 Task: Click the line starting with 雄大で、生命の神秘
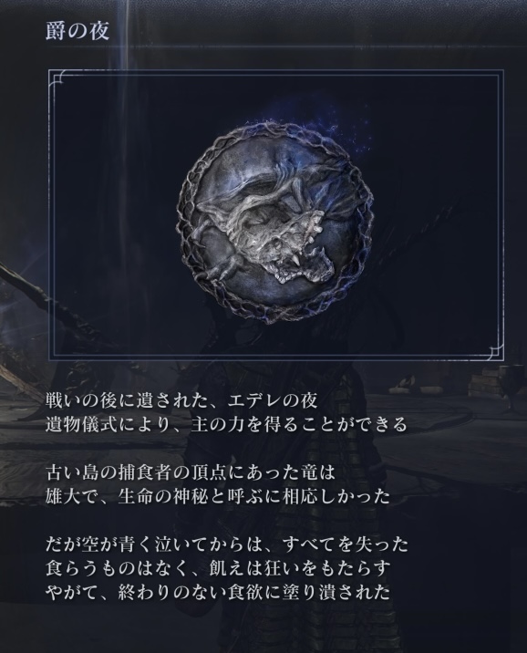tap(218, 497)
